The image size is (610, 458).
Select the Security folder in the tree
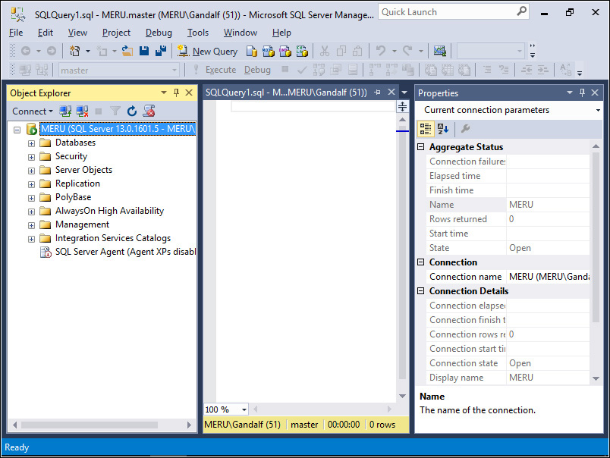[71, 156]
